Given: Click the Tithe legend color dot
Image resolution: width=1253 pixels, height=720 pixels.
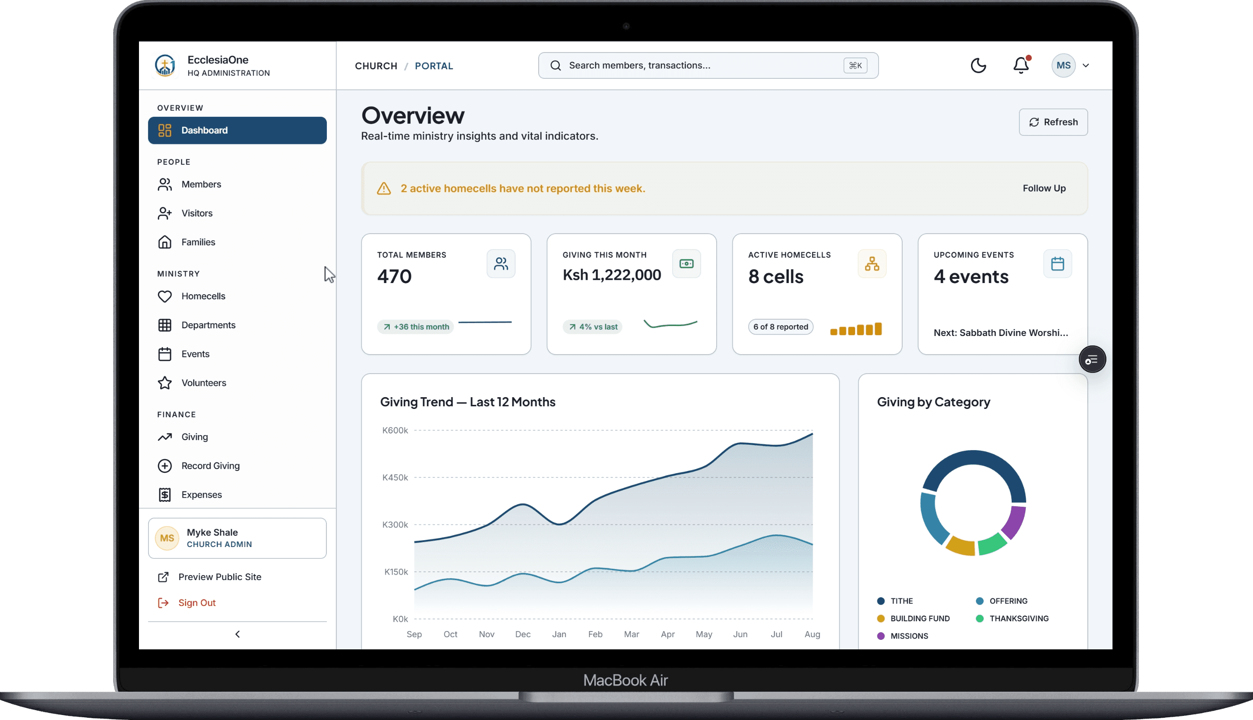Looking at the screenshot, I should pyautogui.click(x=880, y=601).
